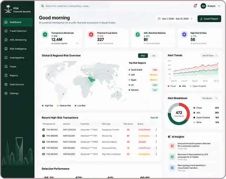Click the AI Insights sparkle icon
Viewport: 226px width, 179px height.
pyautogui.click(x=169, y=137)
